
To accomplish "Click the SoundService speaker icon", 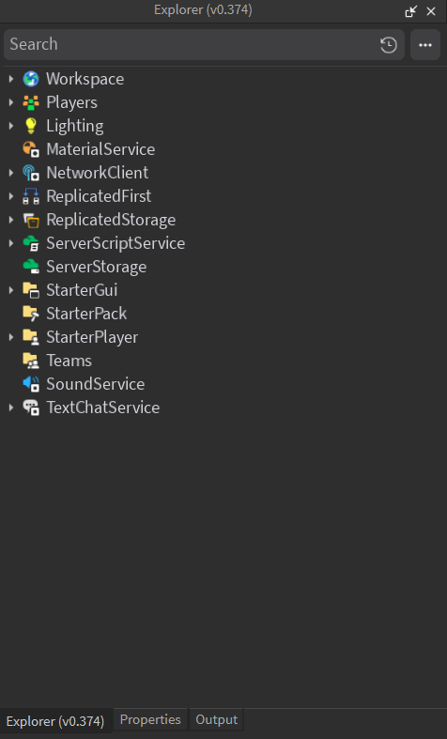I will pyautogui.click(x=31, y=384).
